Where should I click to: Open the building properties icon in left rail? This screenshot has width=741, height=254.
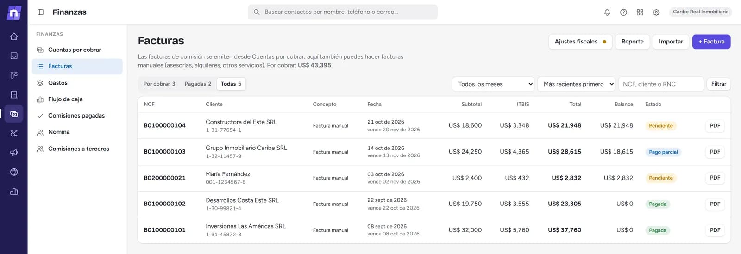[14, 94]
